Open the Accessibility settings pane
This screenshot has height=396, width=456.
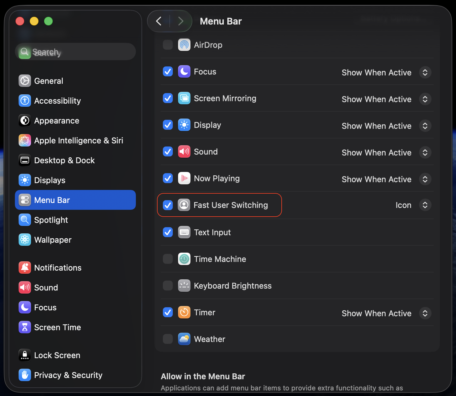pyautogui.click(x=75, y=101)
